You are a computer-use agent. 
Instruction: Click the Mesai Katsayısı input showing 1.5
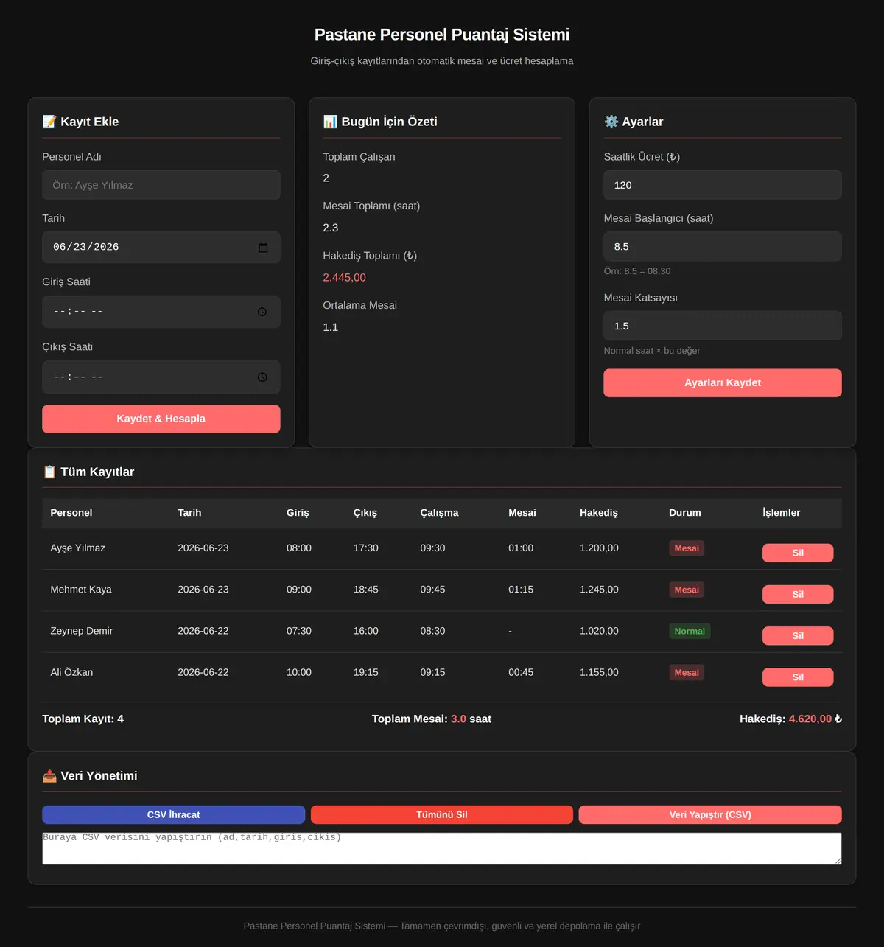(x=723, y=326)
